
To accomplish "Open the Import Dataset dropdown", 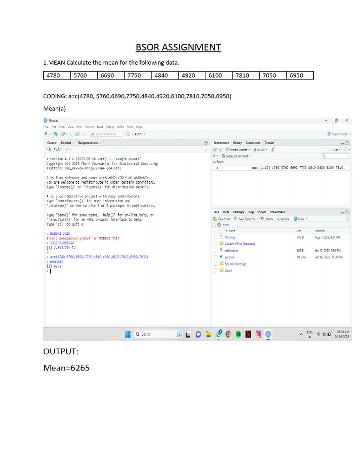I will (238, 149).
